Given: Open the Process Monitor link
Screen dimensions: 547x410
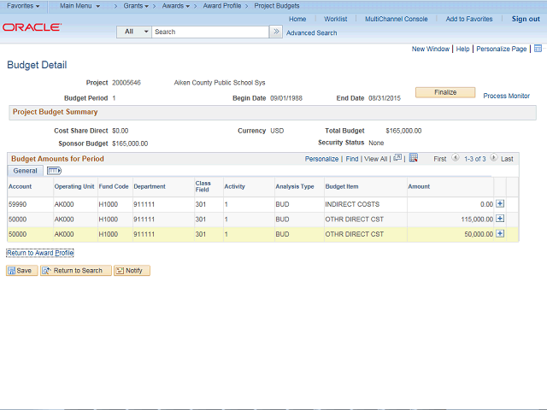Looking at the screenshot, I should pyautogui.click(x=506, y=96).
